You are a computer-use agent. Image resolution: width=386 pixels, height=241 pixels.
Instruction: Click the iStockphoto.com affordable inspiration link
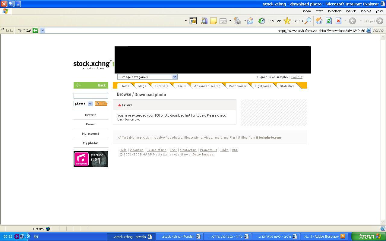coord(200,138)
